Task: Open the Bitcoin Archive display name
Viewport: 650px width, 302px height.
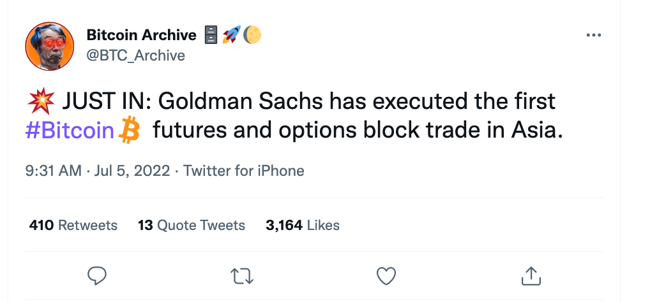Action: [142, 36]
